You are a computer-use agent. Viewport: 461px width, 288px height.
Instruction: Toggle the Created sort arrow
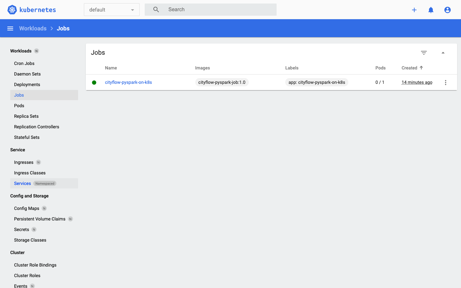coord(421,68)
